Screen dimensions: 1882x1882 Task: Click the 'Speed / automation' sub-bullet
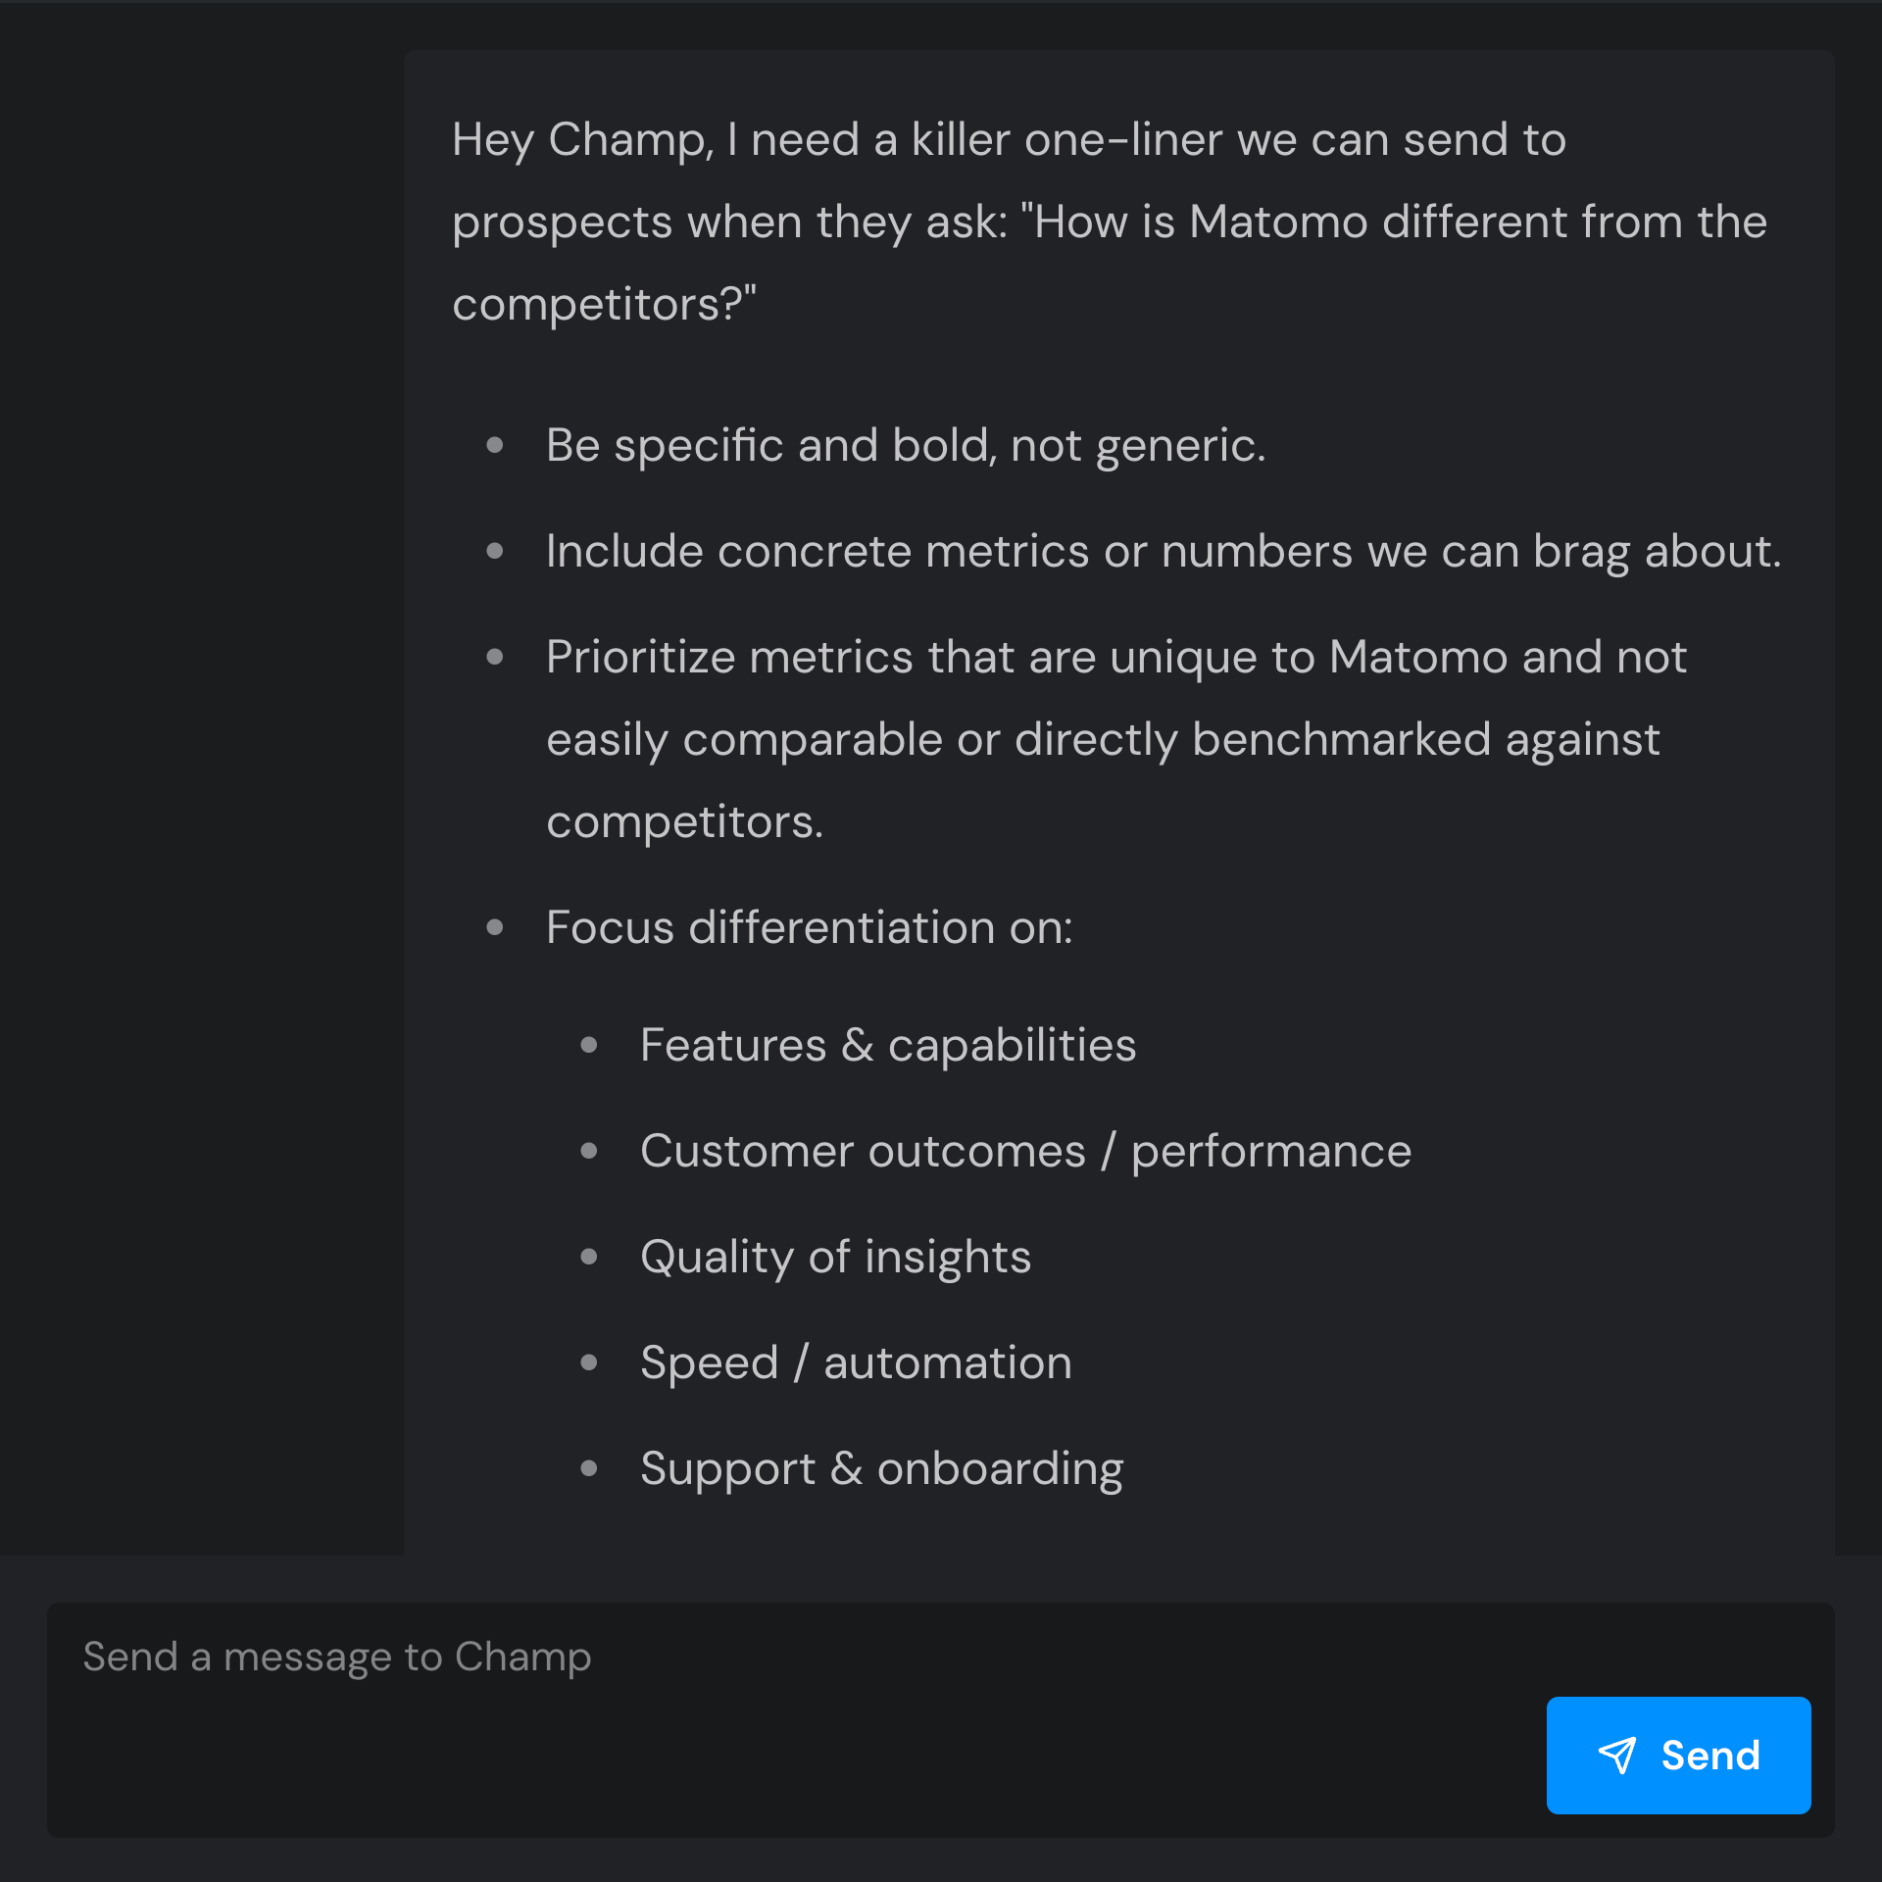[x=855, y=1362]
